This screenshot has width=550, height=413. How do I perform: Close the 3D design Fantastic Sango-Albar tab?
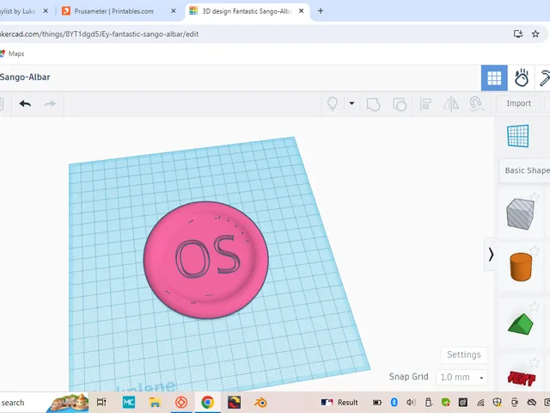pyautogui.click(x=301, y=11)
